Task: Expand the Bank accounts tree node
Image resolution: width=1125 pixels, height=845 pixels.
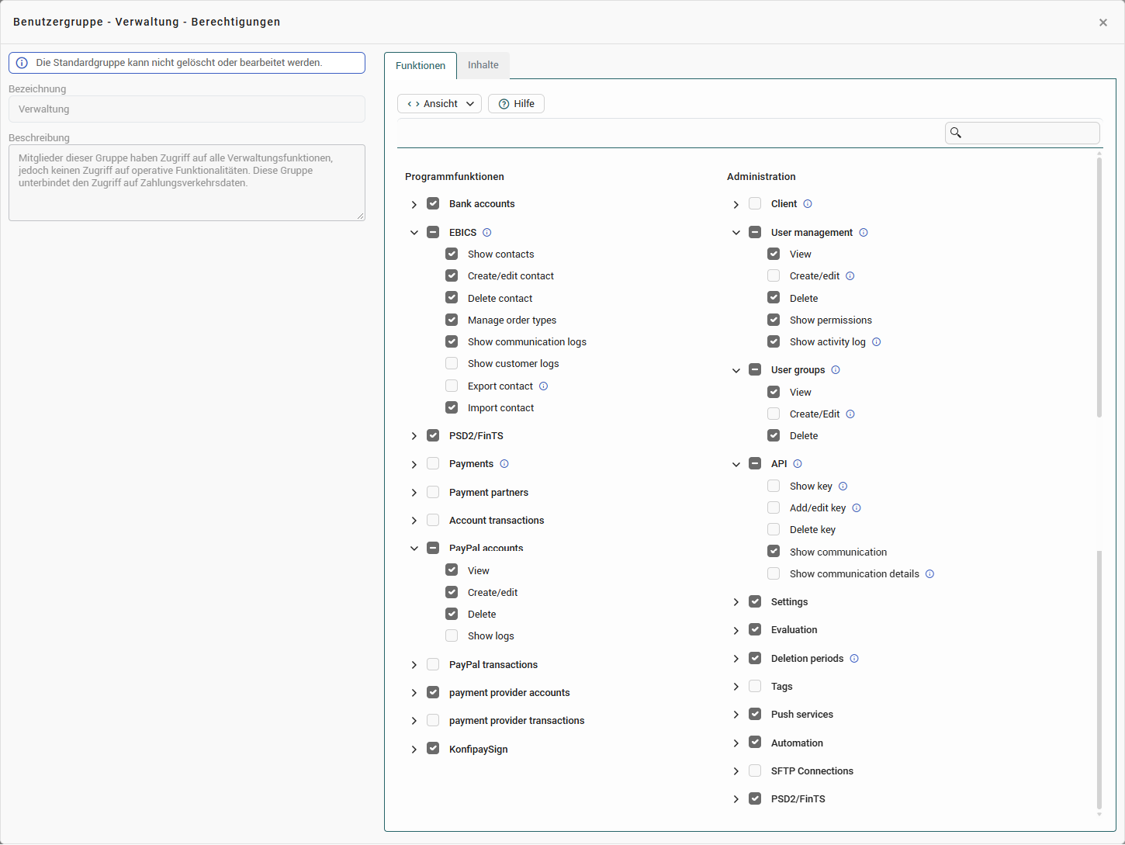Action: [414, 205]
